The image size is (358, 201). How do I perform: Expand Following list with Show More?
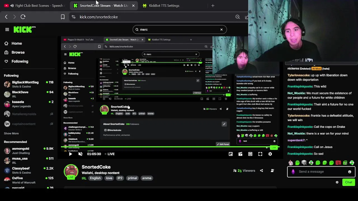coord(11,133)
